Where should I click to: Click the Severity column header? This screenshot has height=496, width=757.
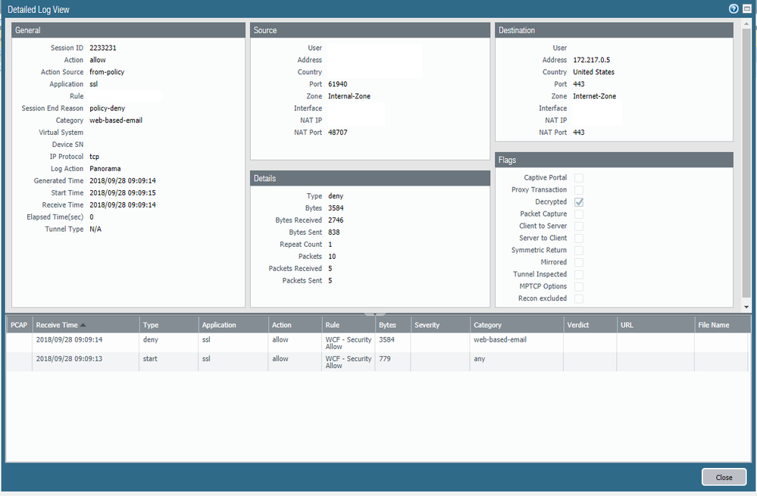[x=427, y=325]
